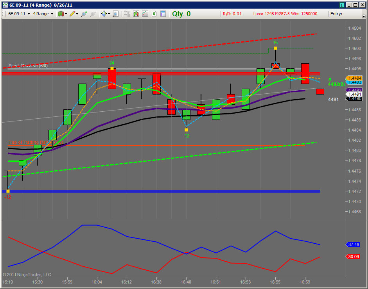
Task: Click the Pivot, Reverse (6/8) line label
Action: tap(28, 66)
